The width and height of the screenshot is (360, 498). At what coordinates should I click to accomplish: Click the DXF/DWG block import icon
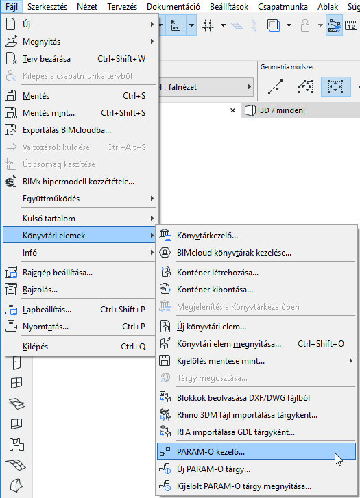click(165, 397)
